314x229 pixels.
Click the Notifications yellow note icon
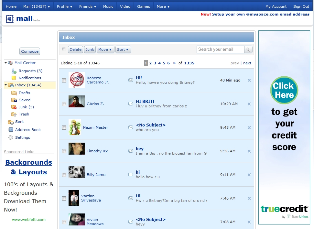click(14, 78)
